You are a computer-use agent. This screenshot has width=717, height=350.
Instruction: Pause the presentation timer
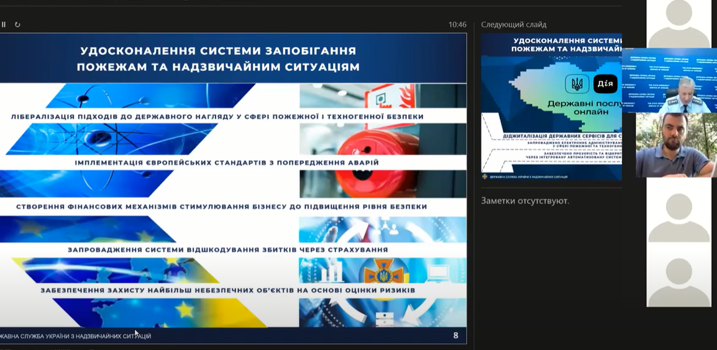click(x=4, y=25)
